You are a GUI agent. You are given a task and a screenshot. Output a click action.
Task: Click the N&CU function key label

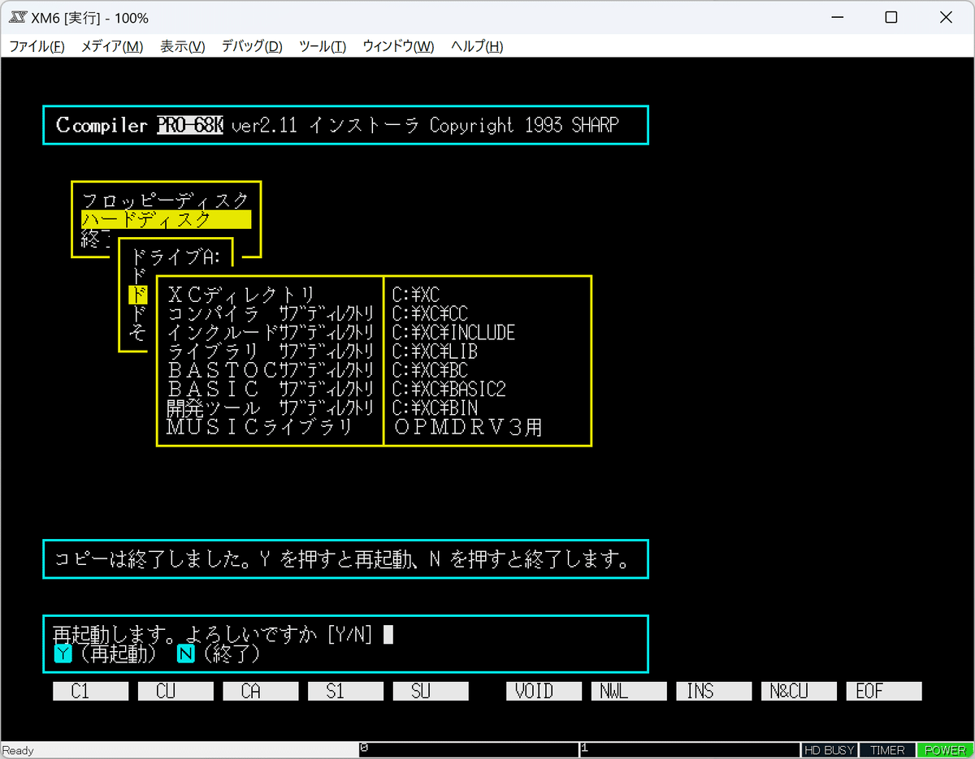[x=799, y=692]
